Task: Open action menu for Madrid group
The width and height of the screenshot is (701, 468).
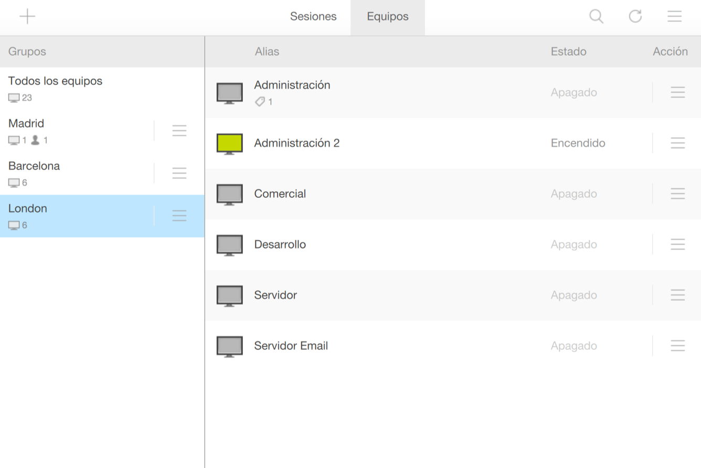Action: pyautogui.click(x=179, y=131)
